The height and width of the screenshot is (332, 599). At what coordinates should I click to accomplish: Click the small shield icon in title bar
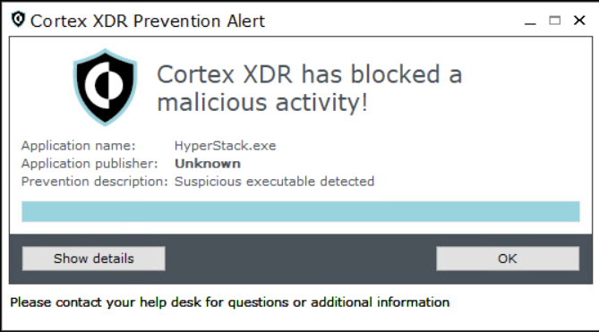(x=18, y=20)
